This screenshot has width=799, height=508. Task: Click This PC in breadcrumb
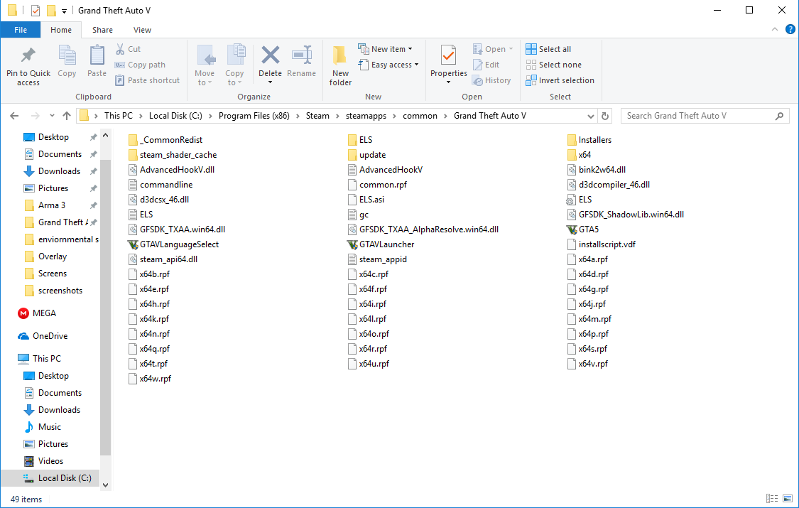coord(118,116)
